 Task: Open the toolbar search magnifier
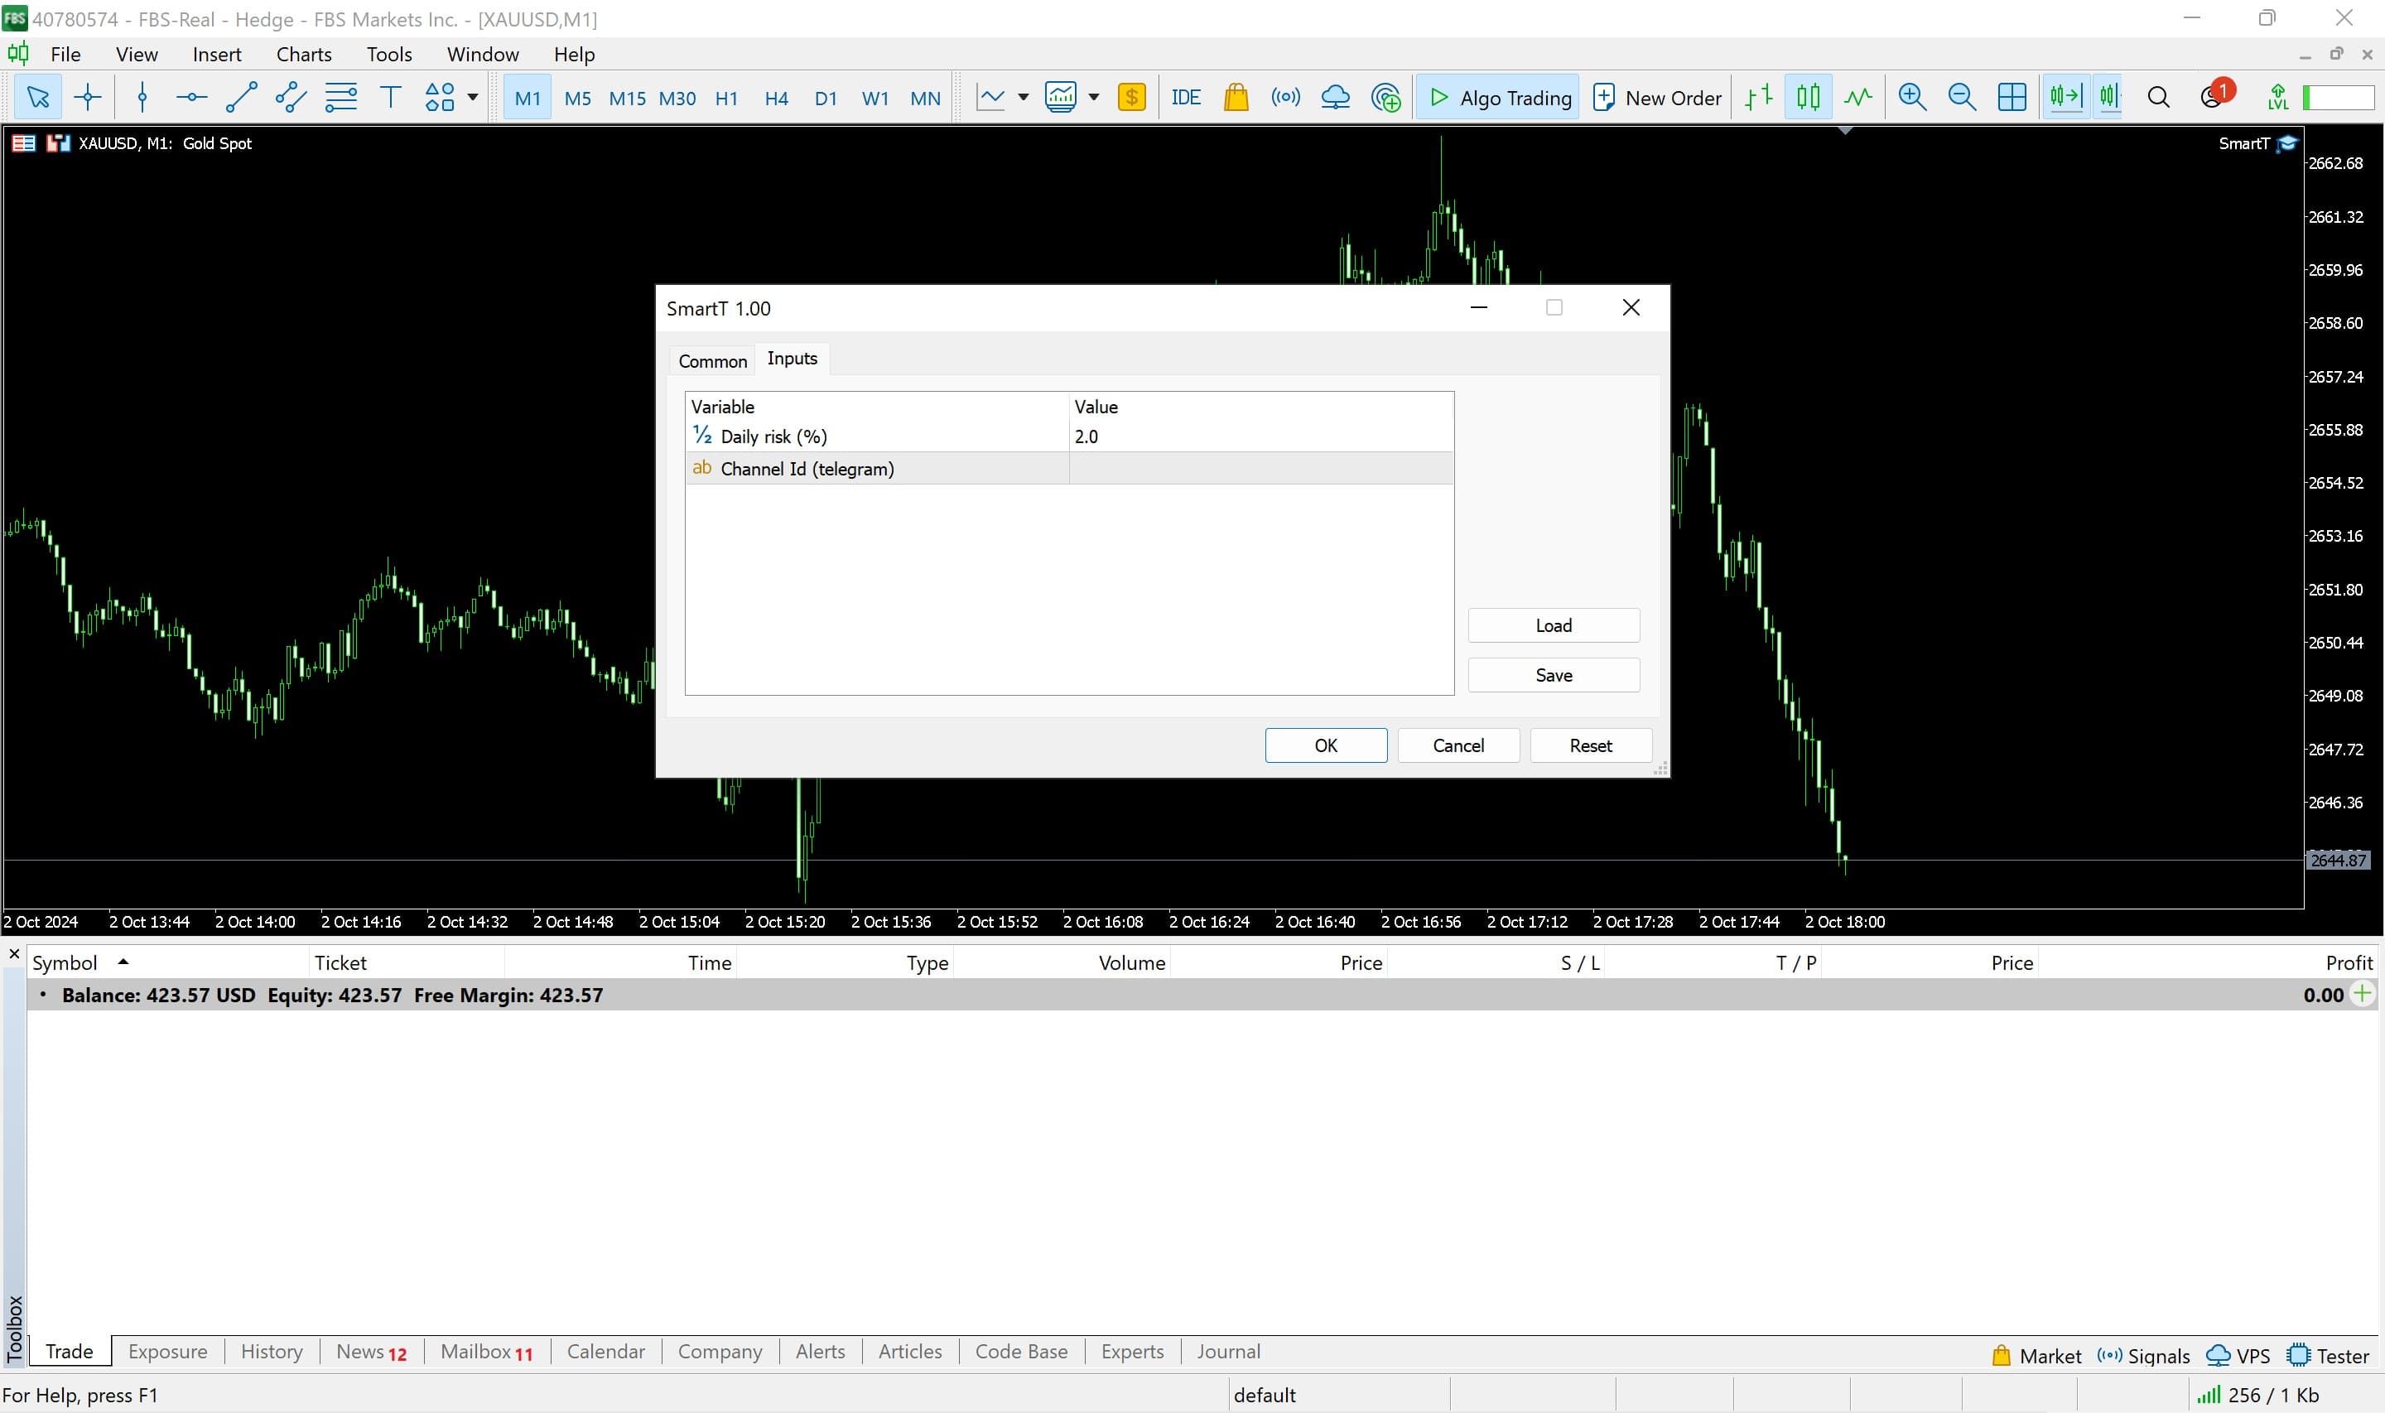(x=2158, y=97)
